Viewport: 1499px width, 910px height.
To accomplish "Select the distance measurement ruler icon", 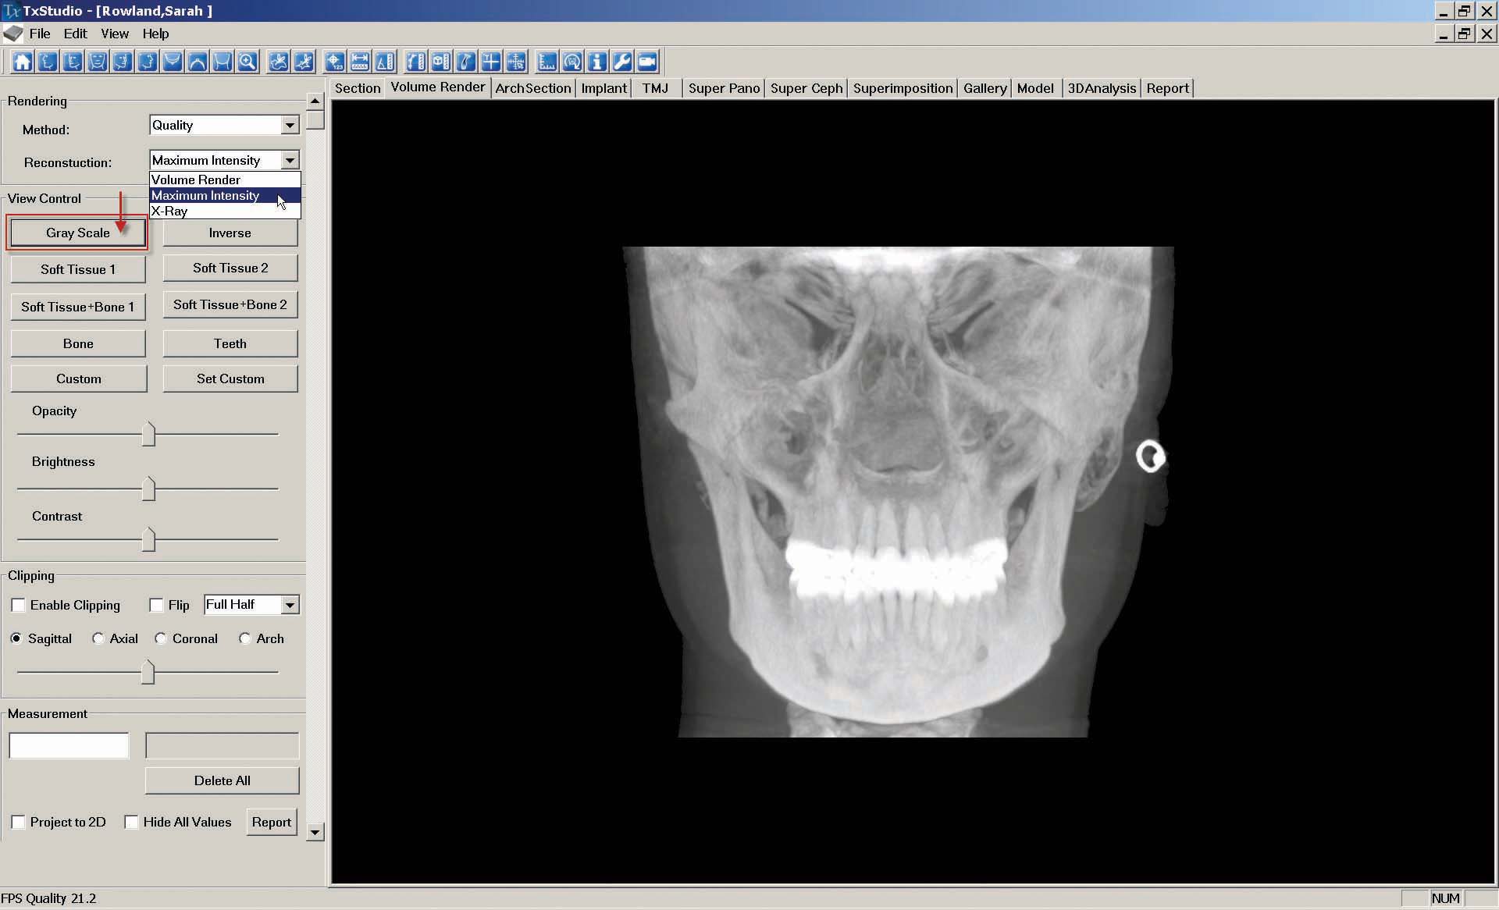I will tap(360, 62).
